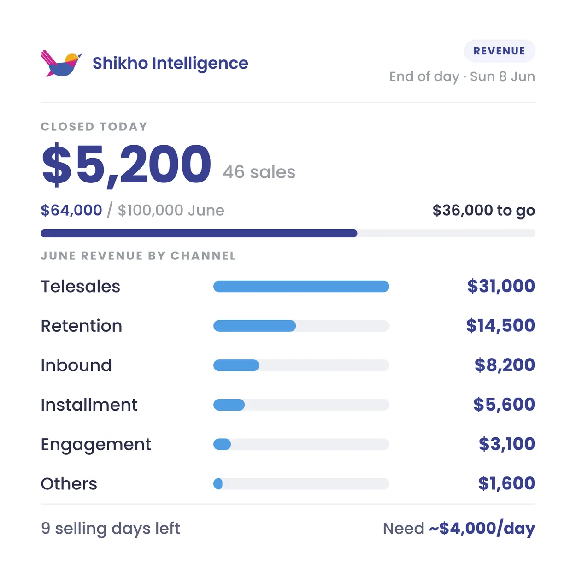This screenshot has width=576, height=576.
Task: Click the Telesales revenue bar
Action: pyautogui.click(x=301, y=287)
